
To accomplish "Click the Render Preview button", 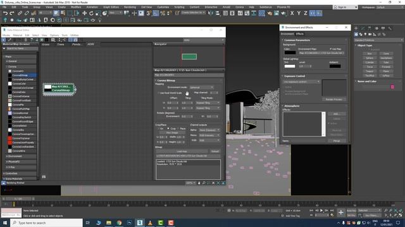I will (334, 100).
